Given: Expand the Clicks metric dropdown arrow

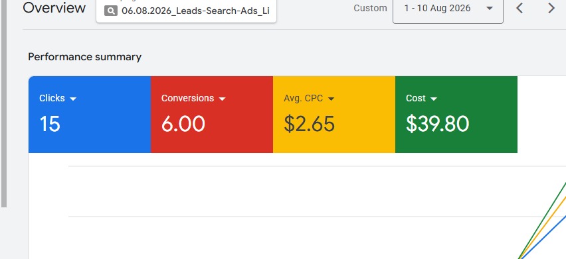Looking at the screenshot, I should [x=73, y=99].
